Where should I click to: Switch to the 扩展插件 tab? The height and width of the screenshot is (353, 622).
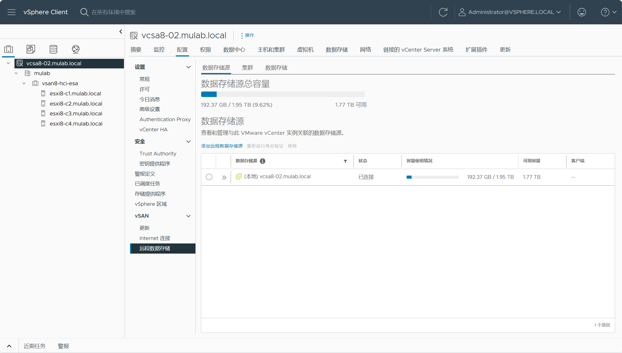click(477, 50)
